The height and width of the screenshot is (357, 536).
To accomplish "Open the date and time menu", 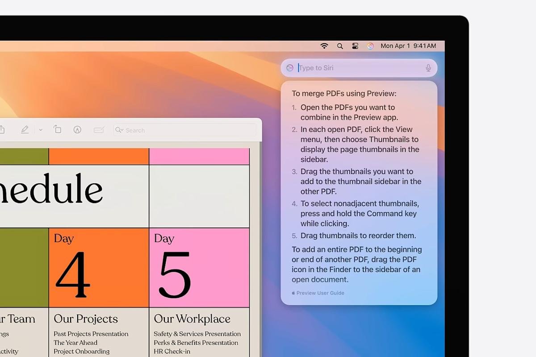I will point(408,46).
